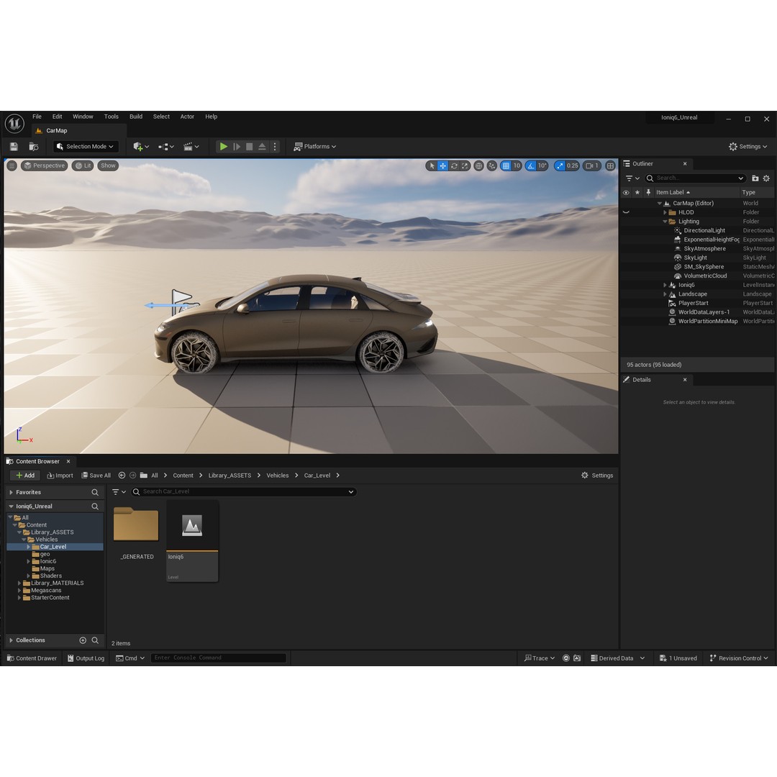The height and width of the screenshot is (777, 777).
Task: Expand the HLOD folder in Outliner
Action: click(x=665, y=212)
